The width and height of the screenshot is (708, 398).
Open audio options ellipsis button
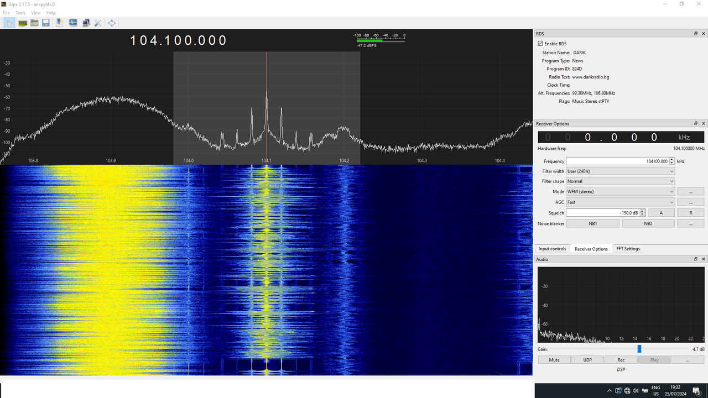click(688, 360)
